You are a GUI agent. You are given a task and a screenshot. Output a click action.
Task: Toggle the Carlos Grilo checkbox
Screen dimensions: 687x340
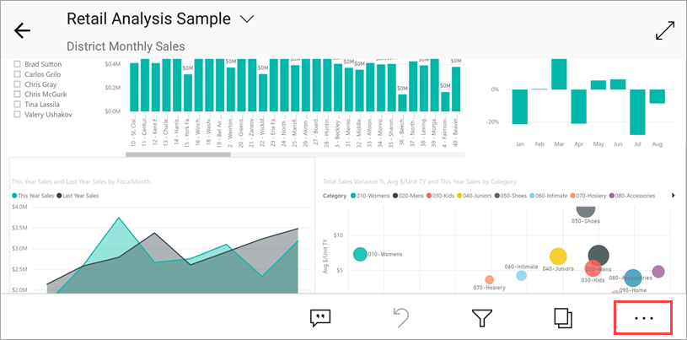(17, 74)
